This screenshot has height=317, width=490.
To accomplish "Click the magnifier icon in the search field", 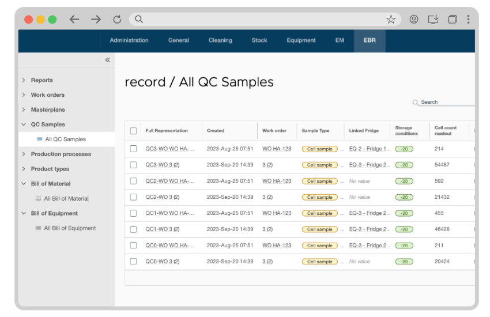I will click(416, 103).
